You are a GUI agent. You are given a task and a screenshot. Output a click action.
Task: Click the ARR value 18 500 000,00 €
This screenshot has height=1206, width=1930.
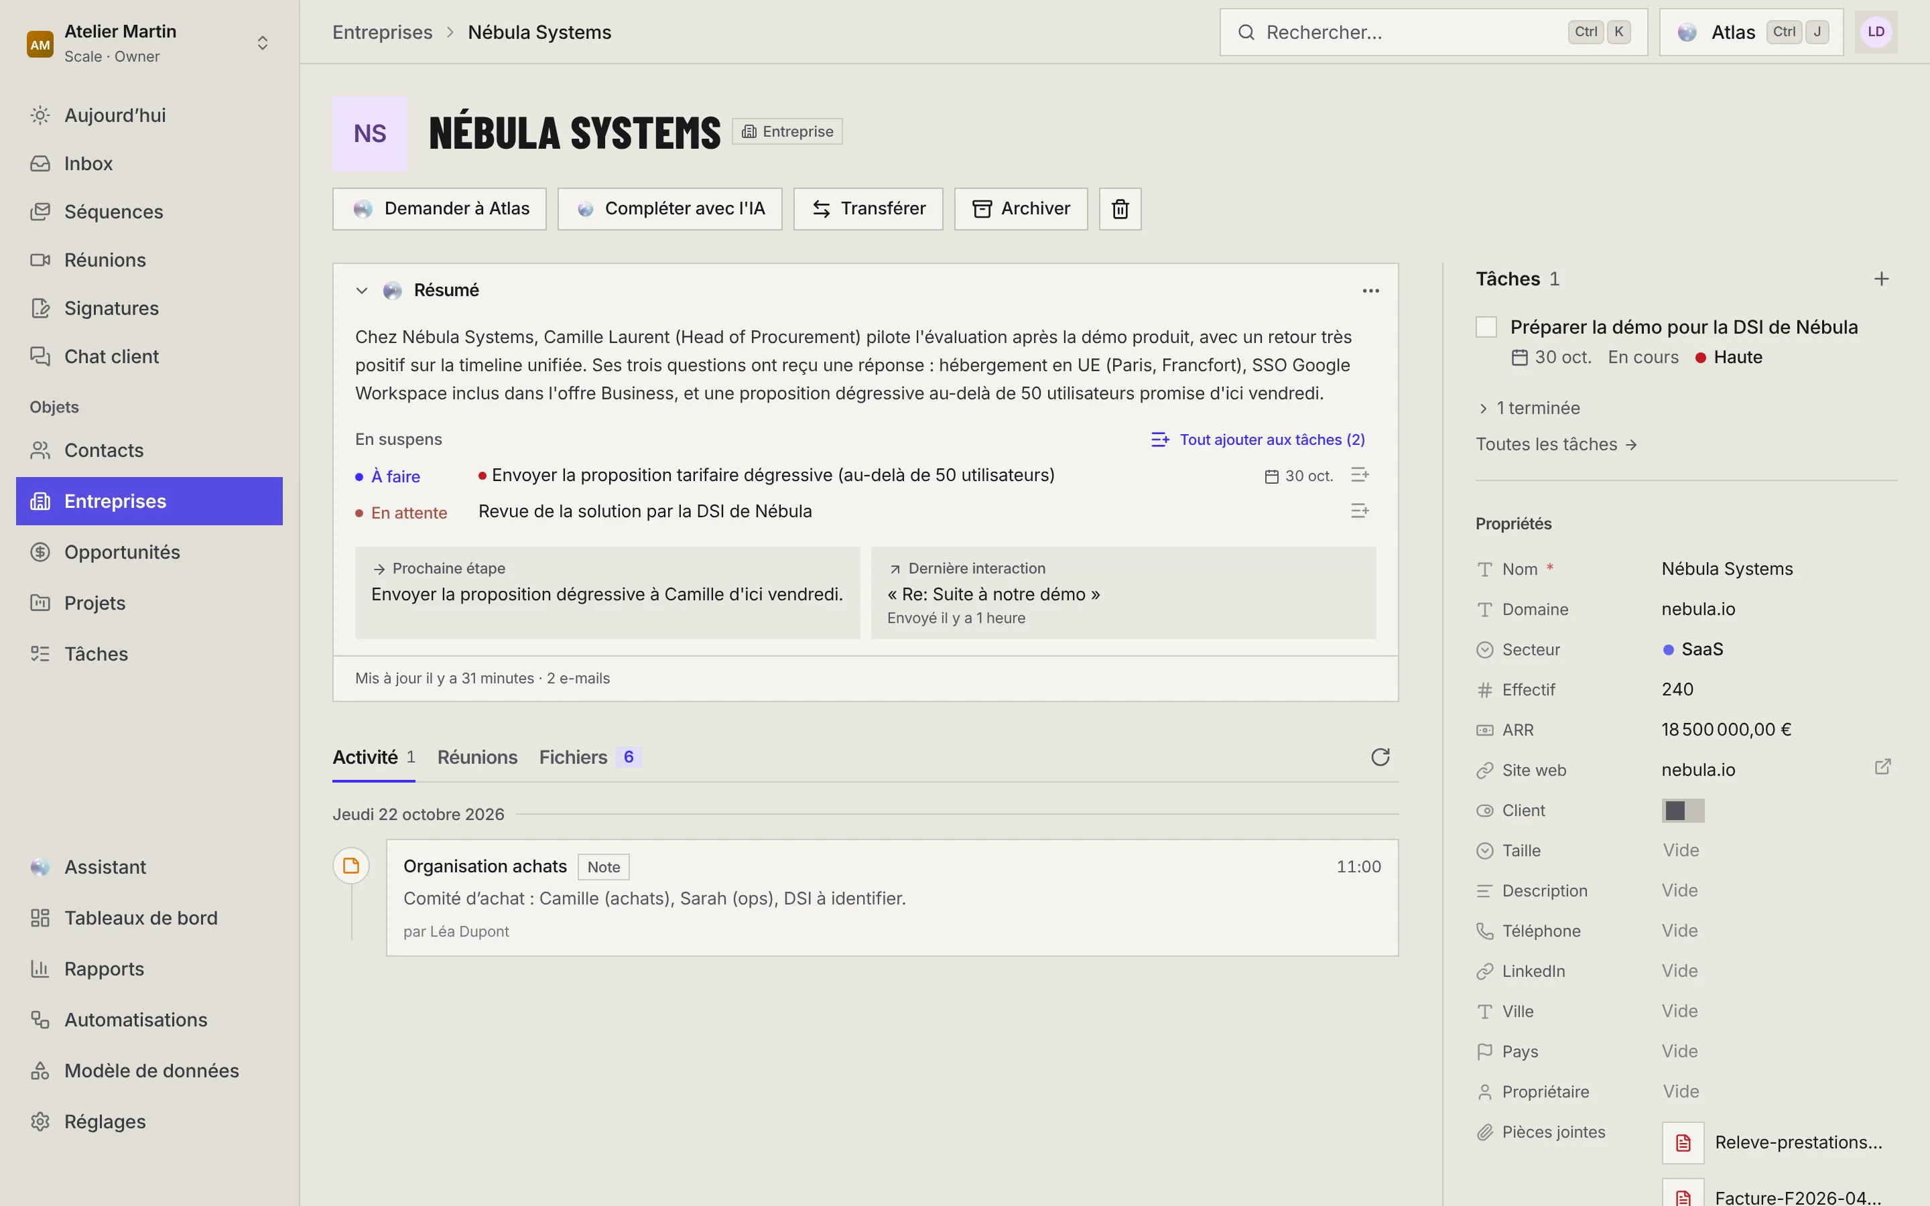click(1726, 730)
